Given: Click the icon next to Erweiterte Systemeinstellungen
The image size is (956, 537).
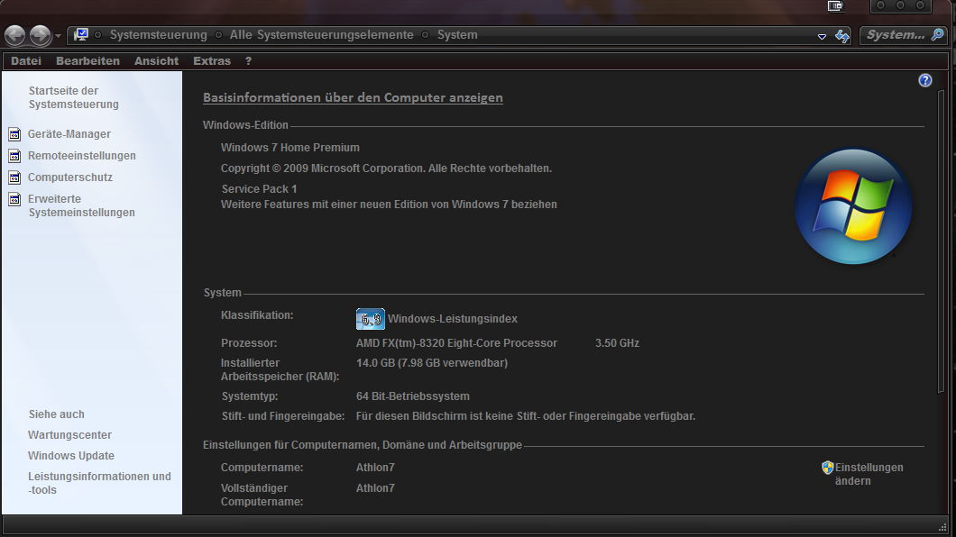Looking at the screenshot, I should tap(14, 199).
